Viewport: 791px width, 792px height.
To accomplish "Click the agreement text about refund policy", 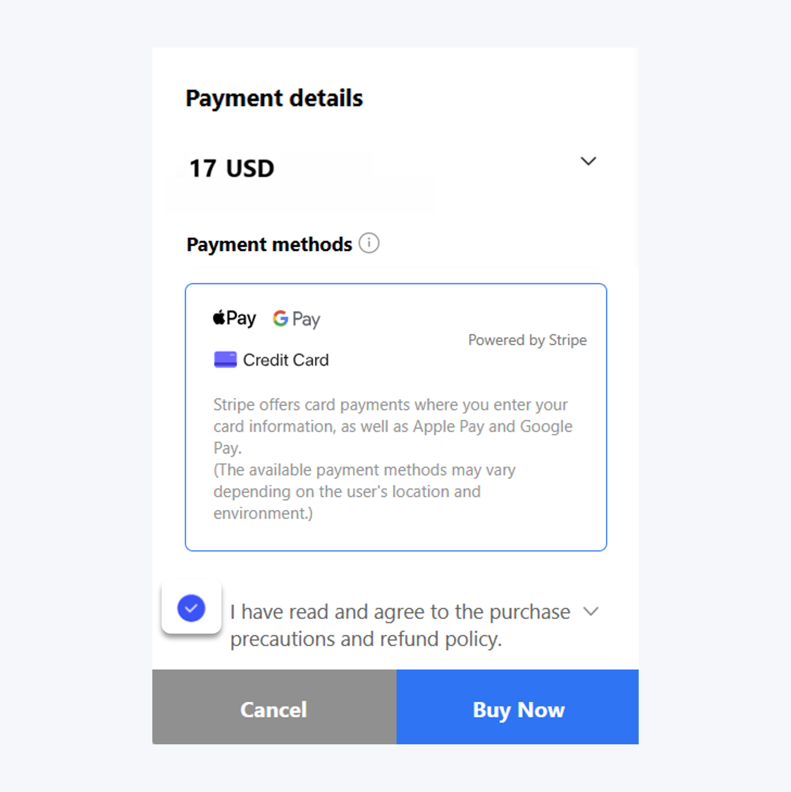I will [400, 625].
